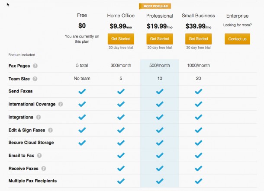
Task: Click help icon next to Receive Faxes
Action: [43, 169]
